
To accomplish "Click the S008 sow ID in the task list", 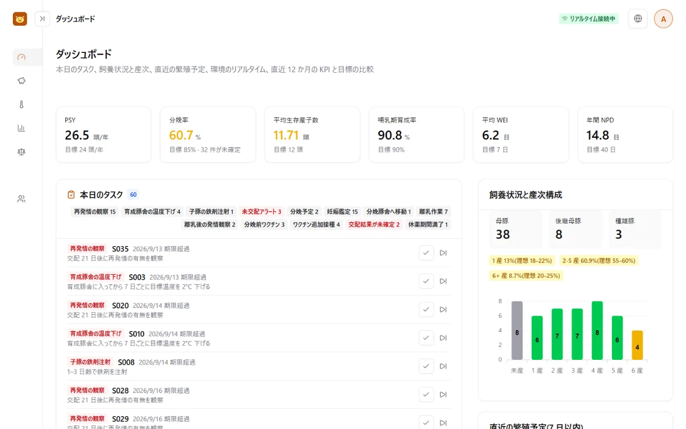I will point(126,362).
